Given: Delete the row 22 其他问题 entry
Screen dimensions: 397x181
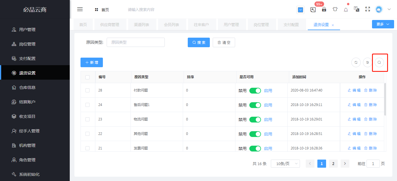Looking at the screenshot, I should pos(370,134).
